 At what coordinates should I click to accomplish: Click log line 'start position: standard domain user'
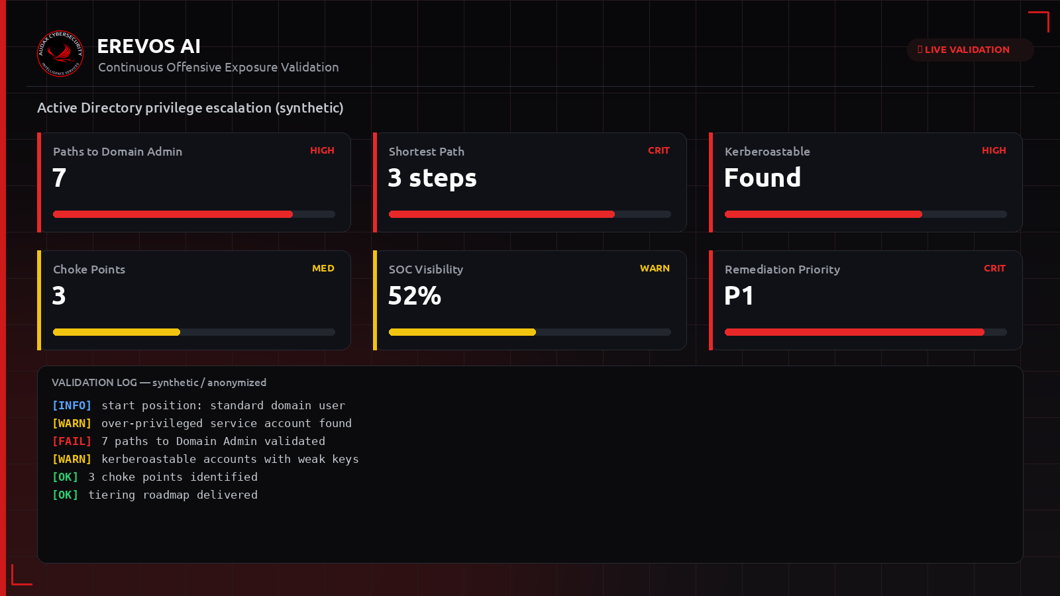click(223, 405)
